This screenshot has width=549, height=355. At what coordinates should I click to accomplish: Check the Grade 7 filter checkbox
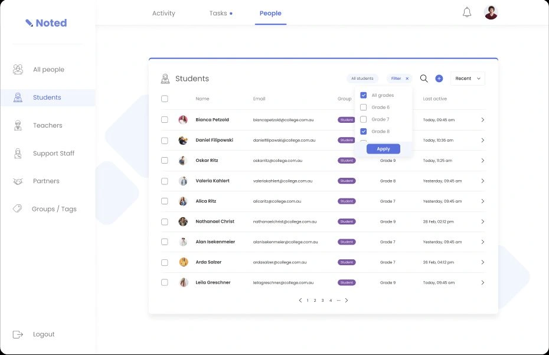[x=364, y=119]
